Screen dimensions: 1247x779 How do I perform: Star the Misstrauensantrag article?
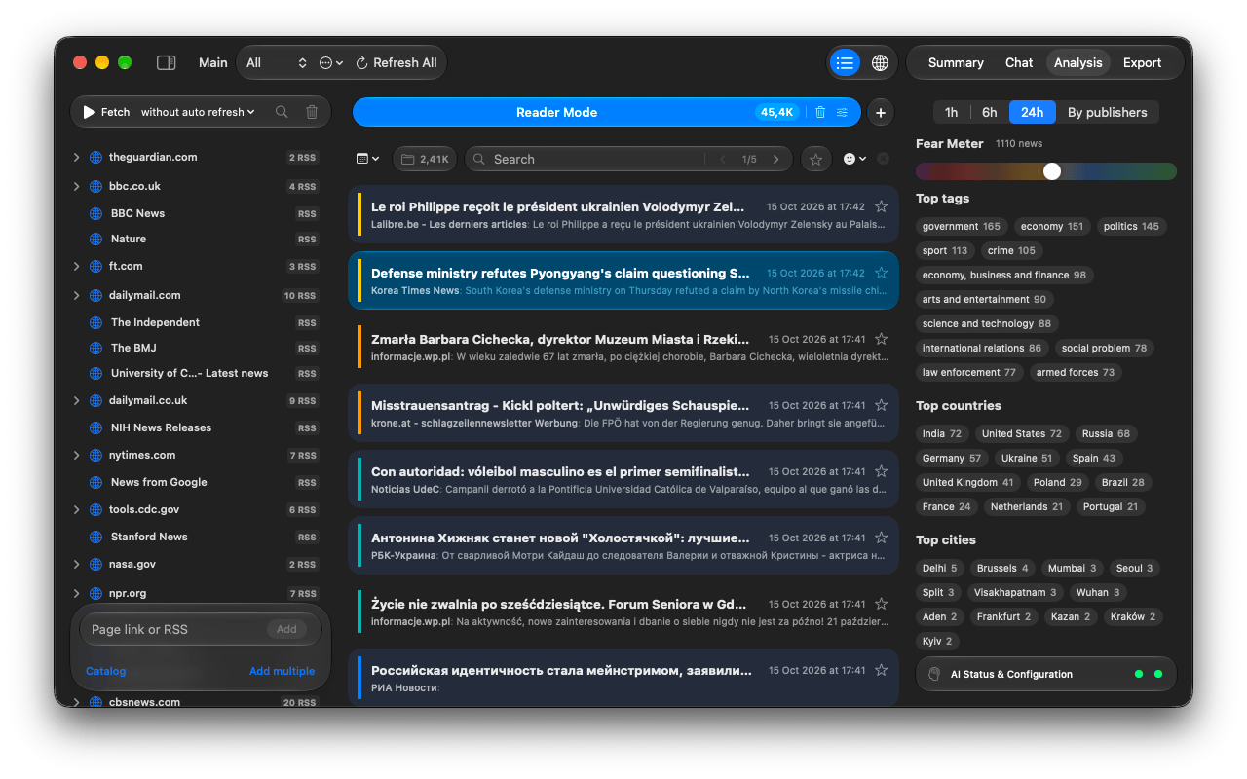[881, 405]
